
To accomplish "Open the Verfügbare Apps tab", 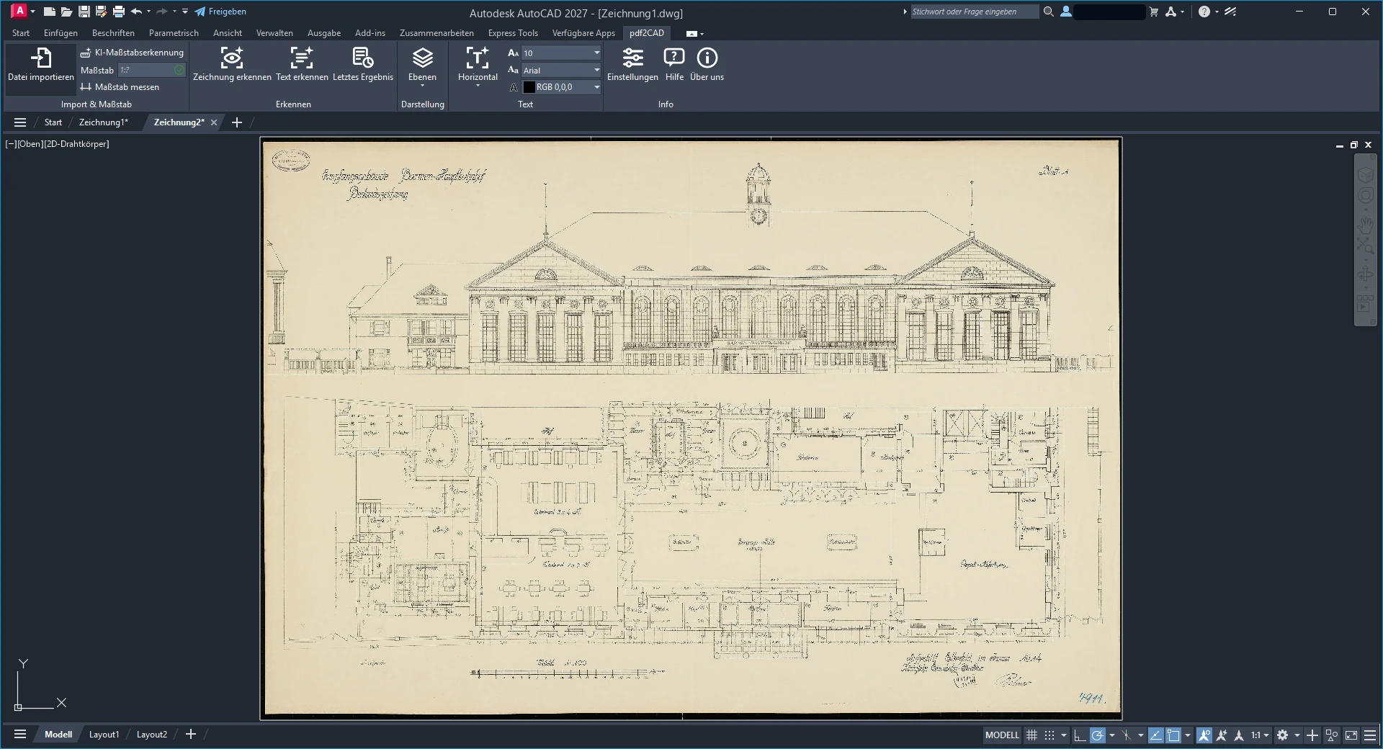I will click(583, 33).
